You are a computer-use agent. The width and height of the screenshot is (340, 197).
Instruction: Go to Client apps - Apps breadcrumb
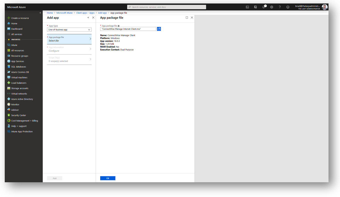(85, 13)
